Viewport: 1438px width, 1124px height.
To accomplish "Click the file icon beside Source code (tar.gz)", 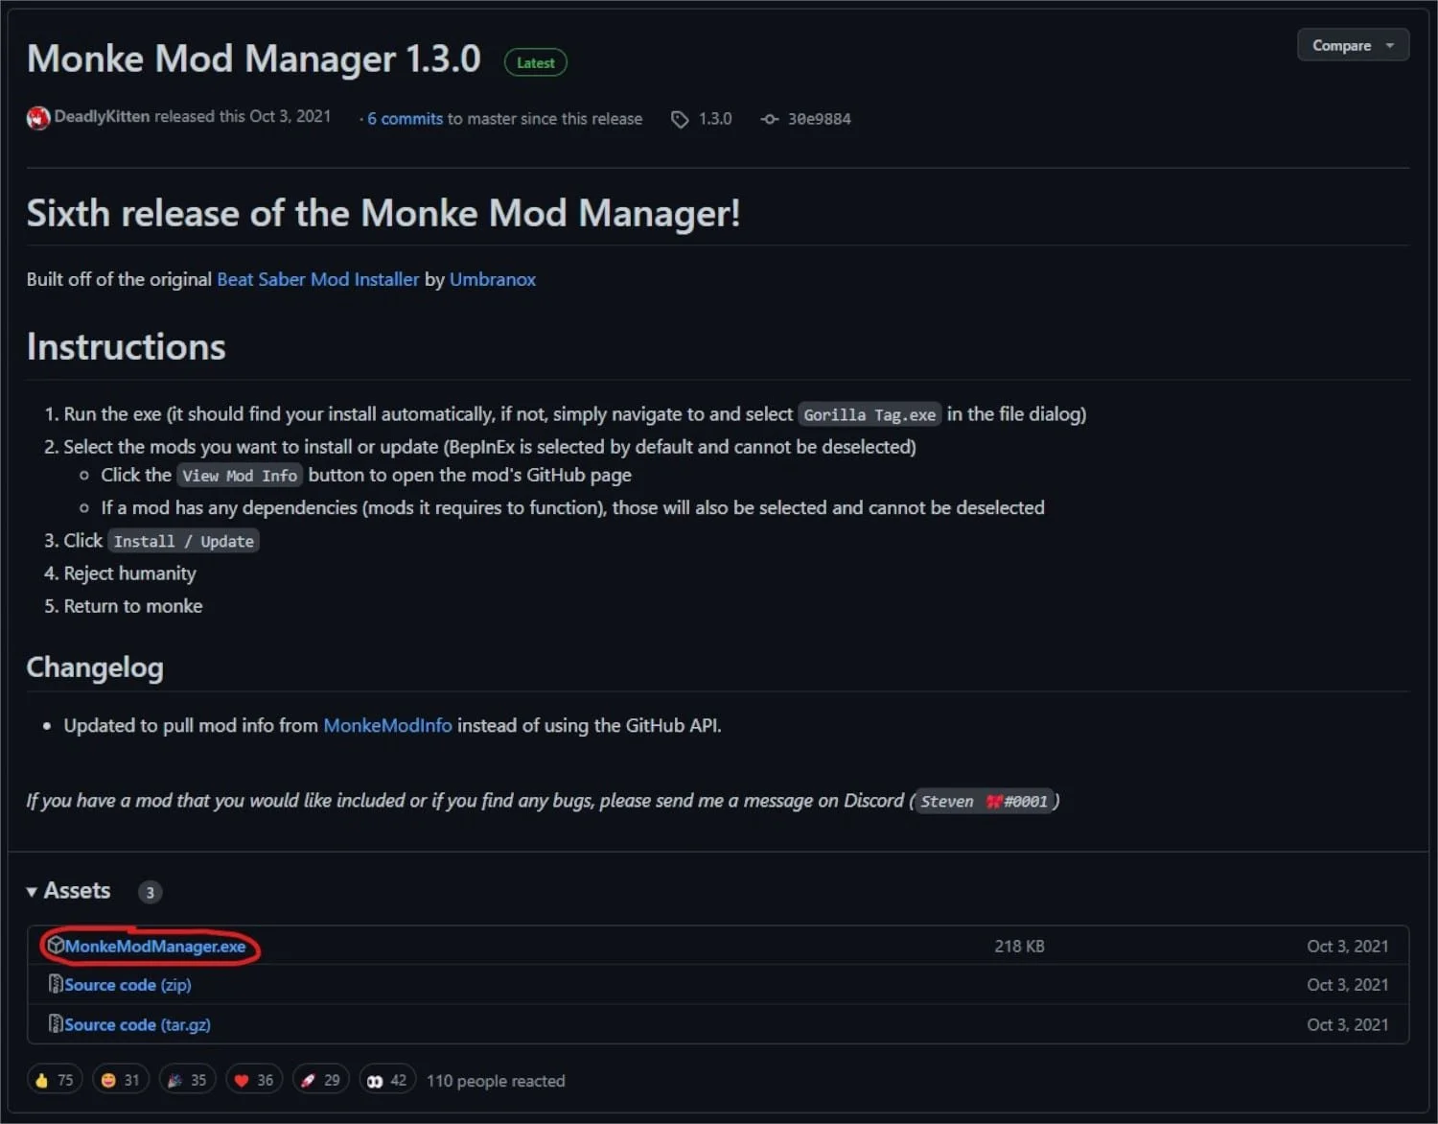I will [55, 1023].
